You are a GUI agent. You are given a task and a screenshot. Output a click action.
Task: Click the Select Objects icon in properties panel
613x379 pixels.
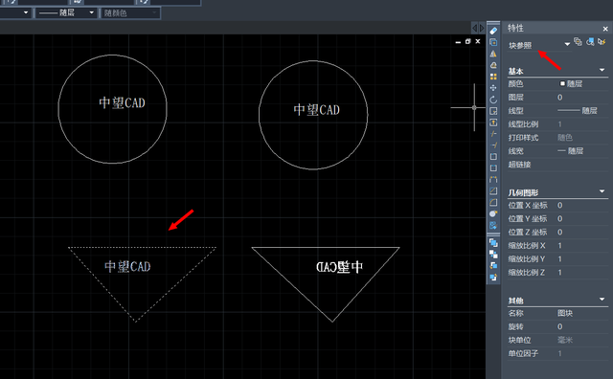pos(590,41)
